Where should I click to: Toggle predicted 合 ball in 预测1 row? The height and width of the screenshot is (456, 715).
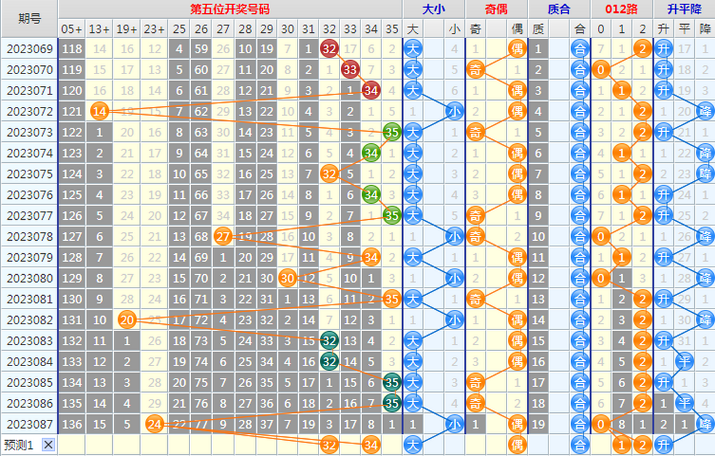tap(579, 445)
